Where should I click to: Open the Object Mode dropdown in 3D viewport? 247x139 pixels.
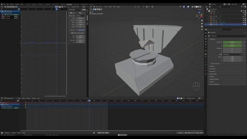(x=98, y=7)
